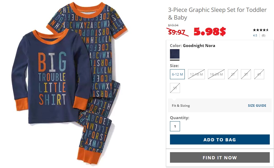Click the 3-Piece Graphic Sleep Set title
This screenshot has height=168, width=274.
(217, 13)
